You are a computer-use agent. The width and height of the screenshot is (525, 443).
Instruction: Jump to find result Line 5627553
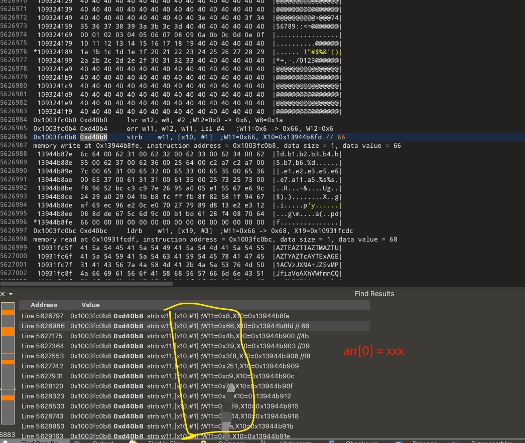point(195,356)
